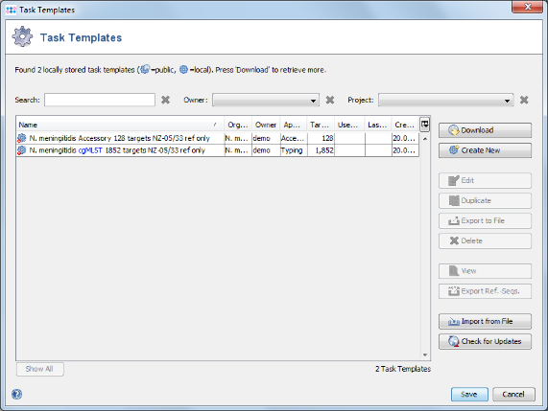The height and width of the screenshot is (411, 548).
Task: Close the Task Templates dialog window
Action: pos(528,7)
